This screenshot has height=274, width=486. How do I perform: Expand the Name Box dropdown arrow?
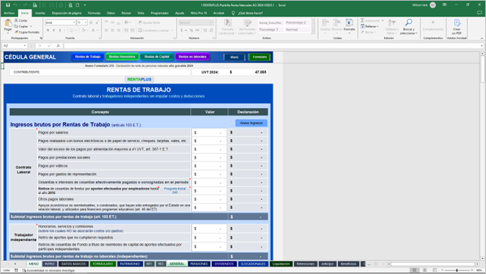click(x=25, y=45)
